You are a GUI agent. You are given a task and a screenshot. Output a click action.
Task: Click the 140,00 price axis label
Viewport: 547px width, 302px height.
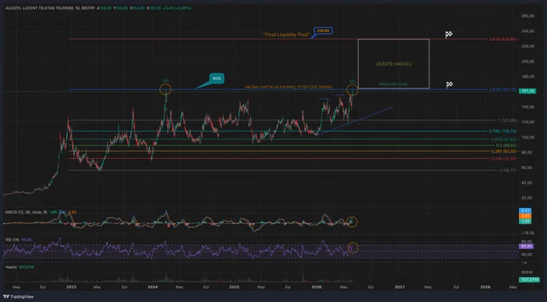(x=528, y=107)
